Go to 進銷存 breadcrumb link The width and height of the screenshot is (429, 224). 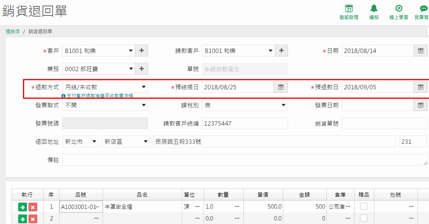(x=13, y=31)
